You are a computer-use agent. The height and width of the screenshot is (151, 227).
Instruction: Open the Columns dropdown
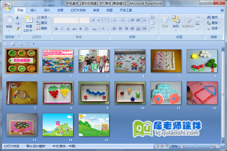(146, 29)
